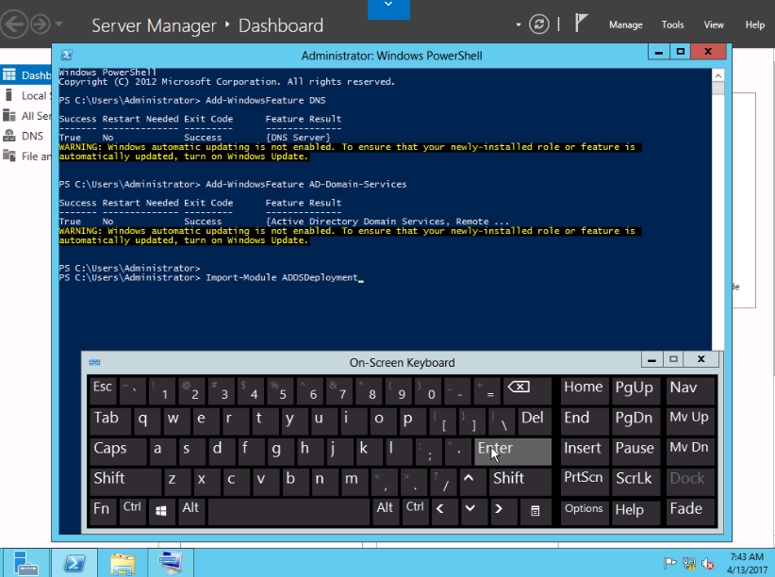Toggle the right Ctrl key on keyboard

point(414,511)
